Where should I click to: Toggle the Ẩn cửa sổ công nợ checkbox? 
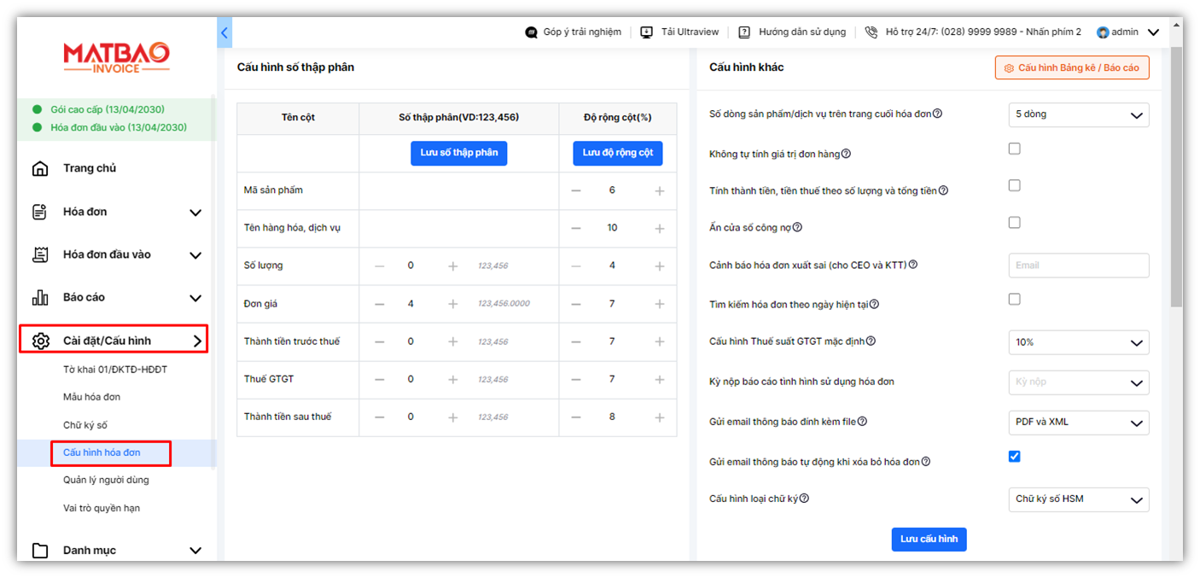[1014, 223]
